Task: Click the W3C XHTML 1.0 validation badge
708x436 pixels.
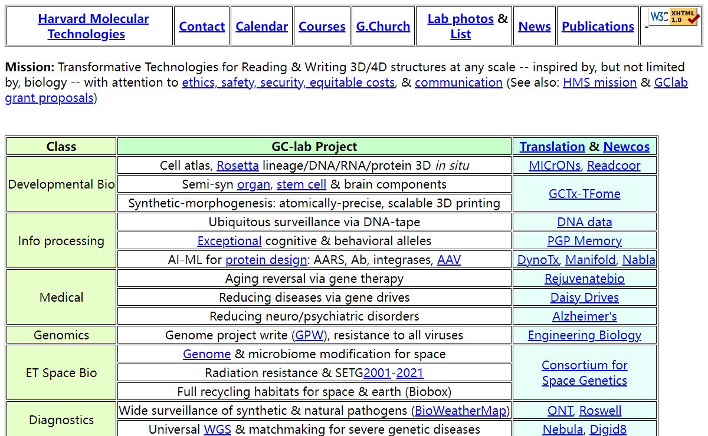Action: click(674, 17)
